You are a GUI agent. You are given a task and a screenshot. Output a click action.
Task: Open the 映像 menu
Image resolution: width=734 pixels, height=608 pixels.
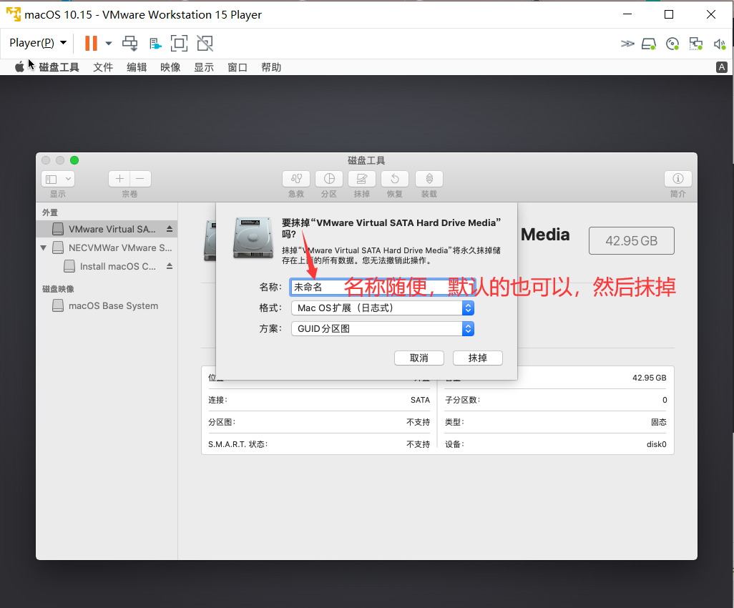[x=170, y=67]
